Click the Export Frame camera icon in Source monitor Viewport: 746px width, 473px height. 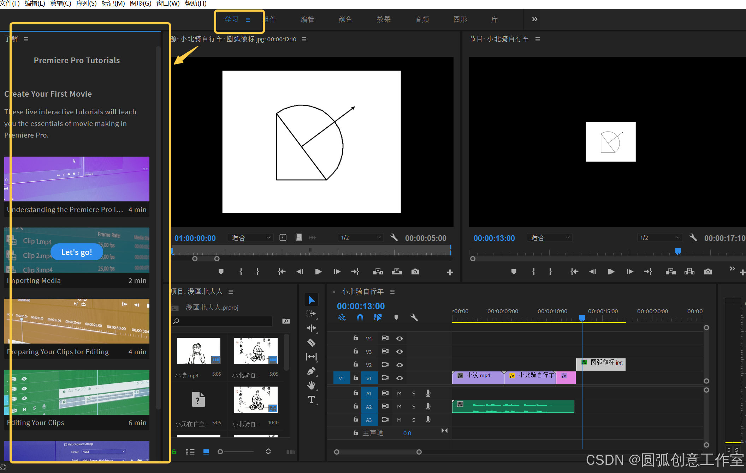(x=415, y=272)
